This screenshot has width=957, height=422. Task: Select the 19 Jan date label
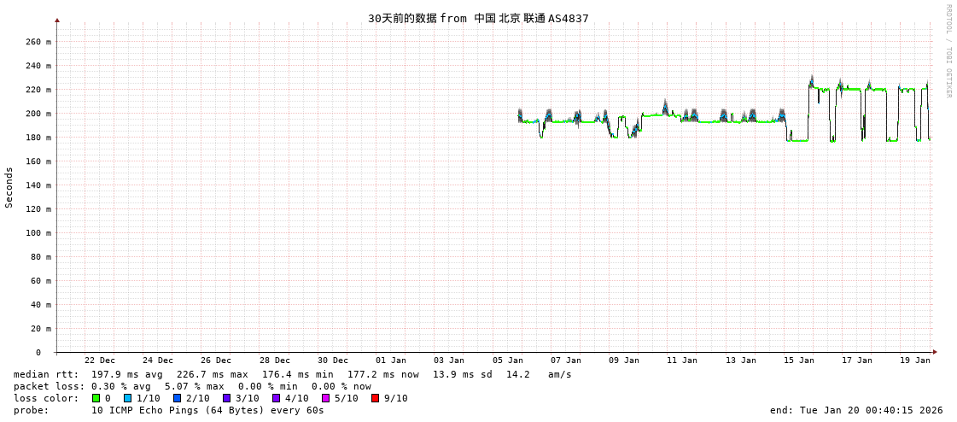click(915, 360)
